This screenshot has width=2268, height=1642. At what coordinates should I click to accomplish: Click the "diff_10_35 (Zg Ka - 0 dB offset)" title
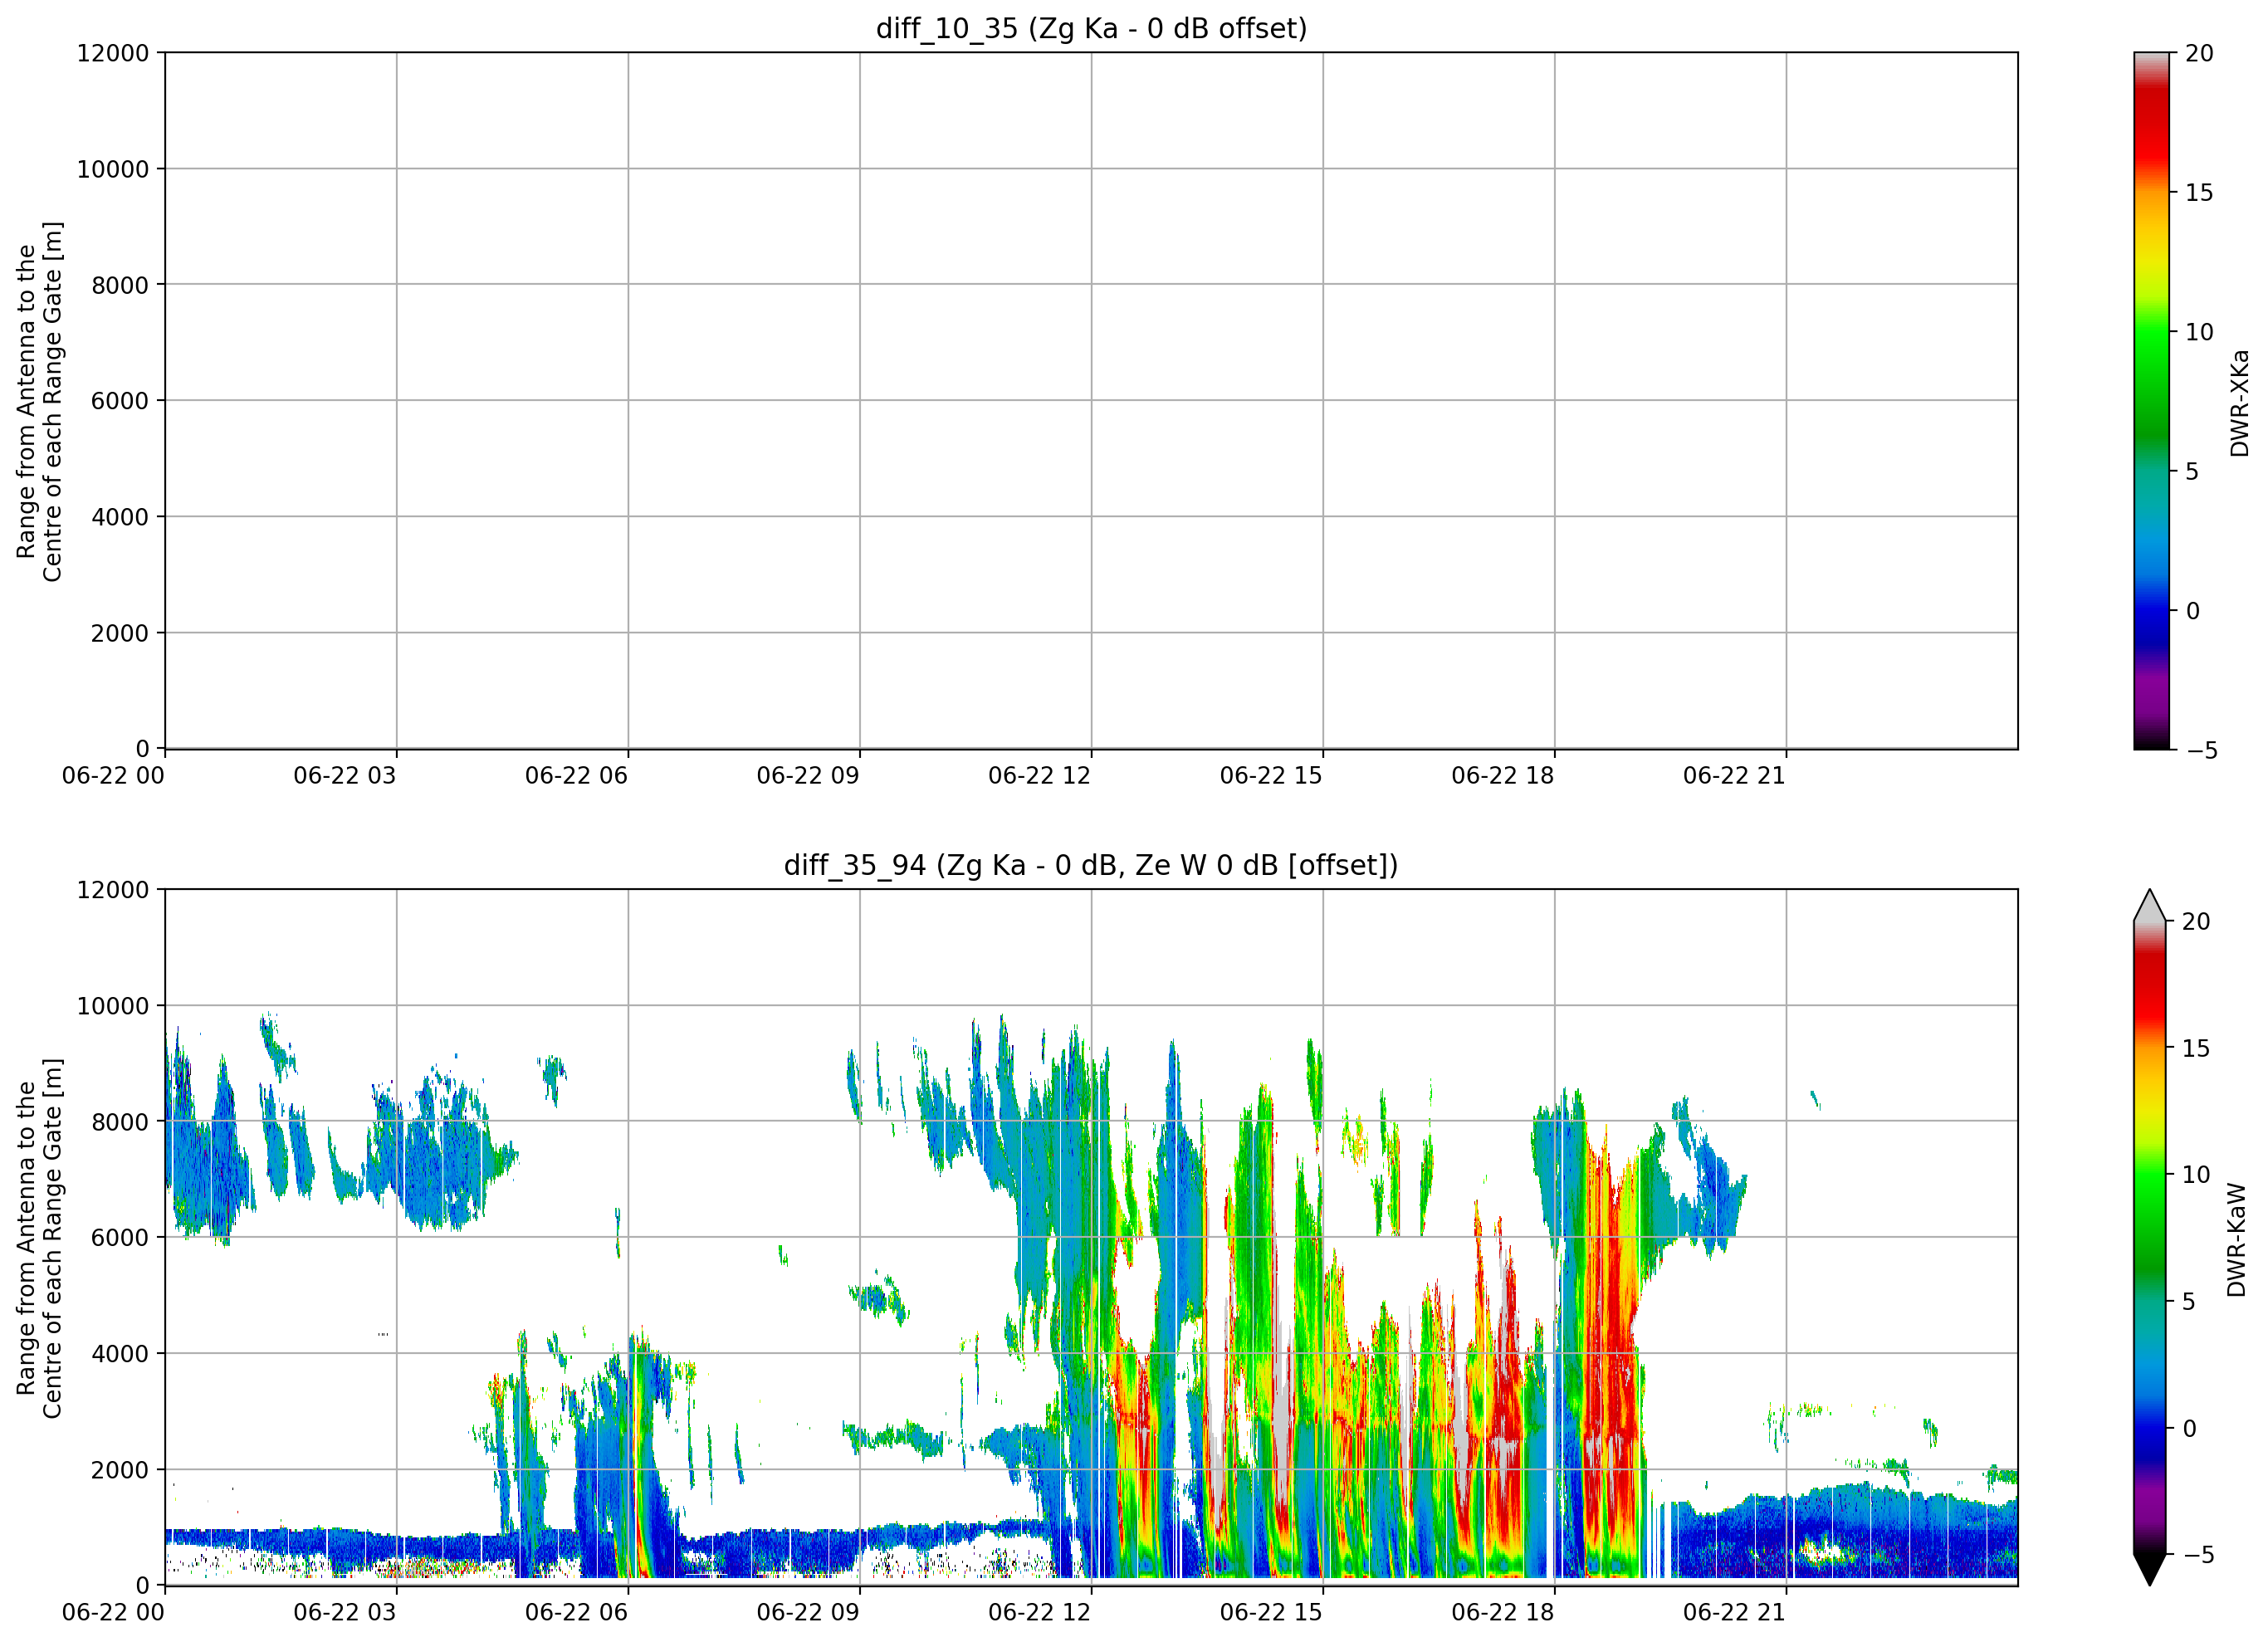pyautogui.click(x=1091, y=29)
